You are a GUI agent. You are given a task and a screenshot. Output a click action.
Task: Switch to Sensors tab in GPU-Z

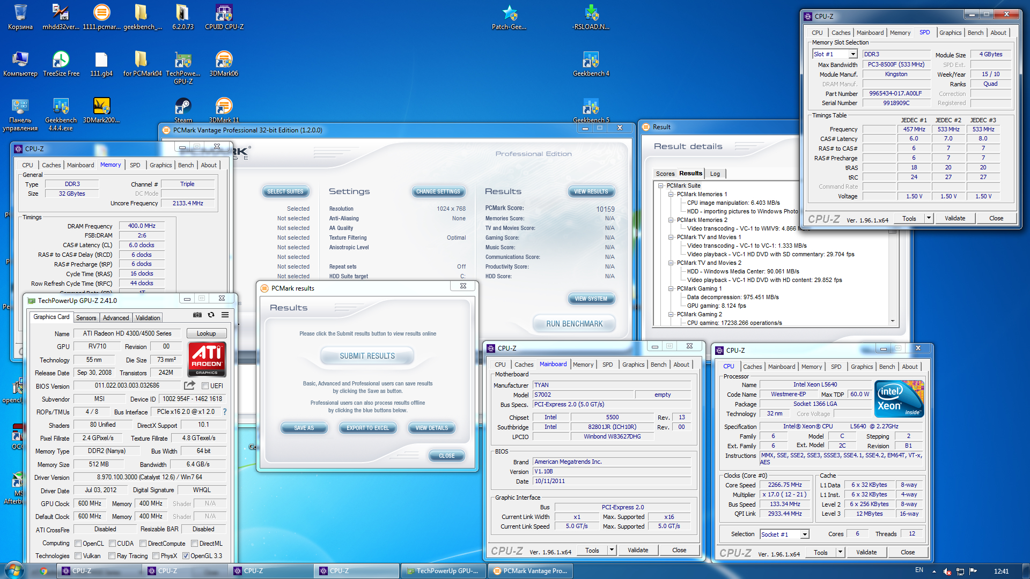86,318
